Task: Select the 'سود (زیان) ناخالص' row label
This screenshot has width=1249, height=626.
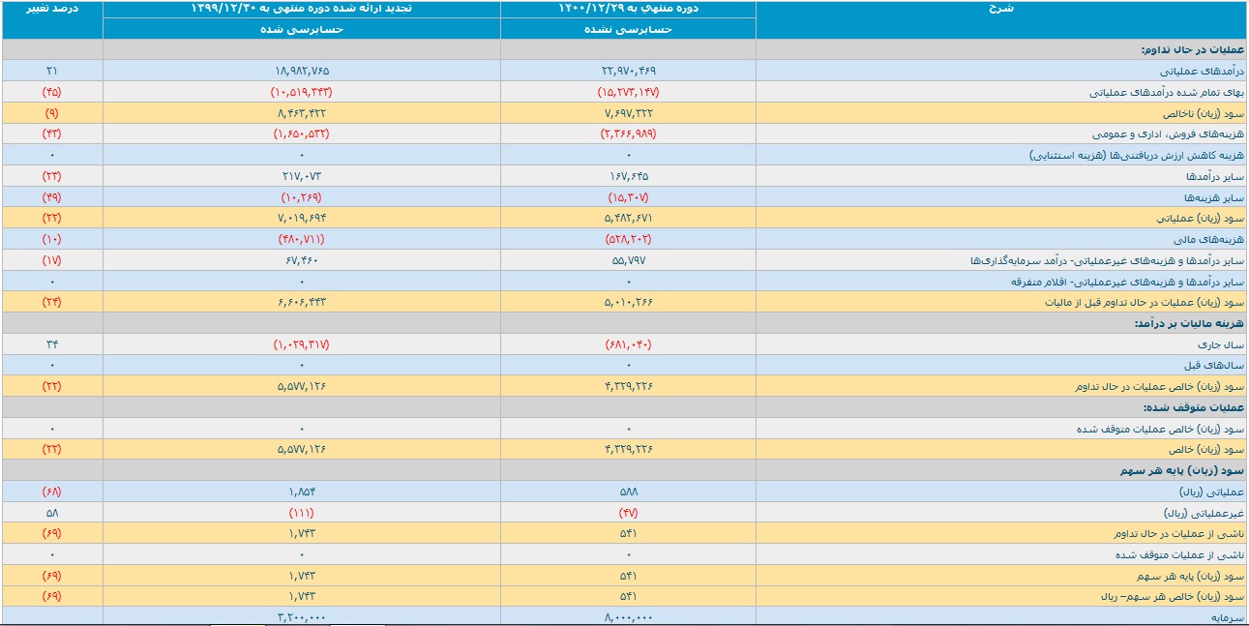Action: pyautogui.click(x=1202, y=113)
